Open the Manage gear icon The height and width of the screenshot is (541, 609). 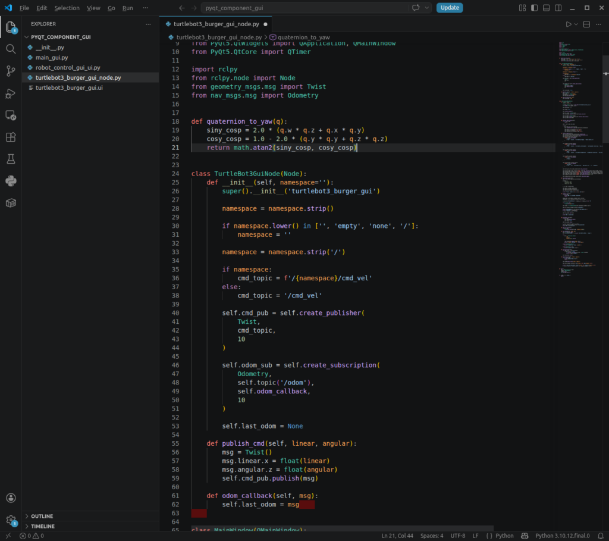[x=11, y=520]
